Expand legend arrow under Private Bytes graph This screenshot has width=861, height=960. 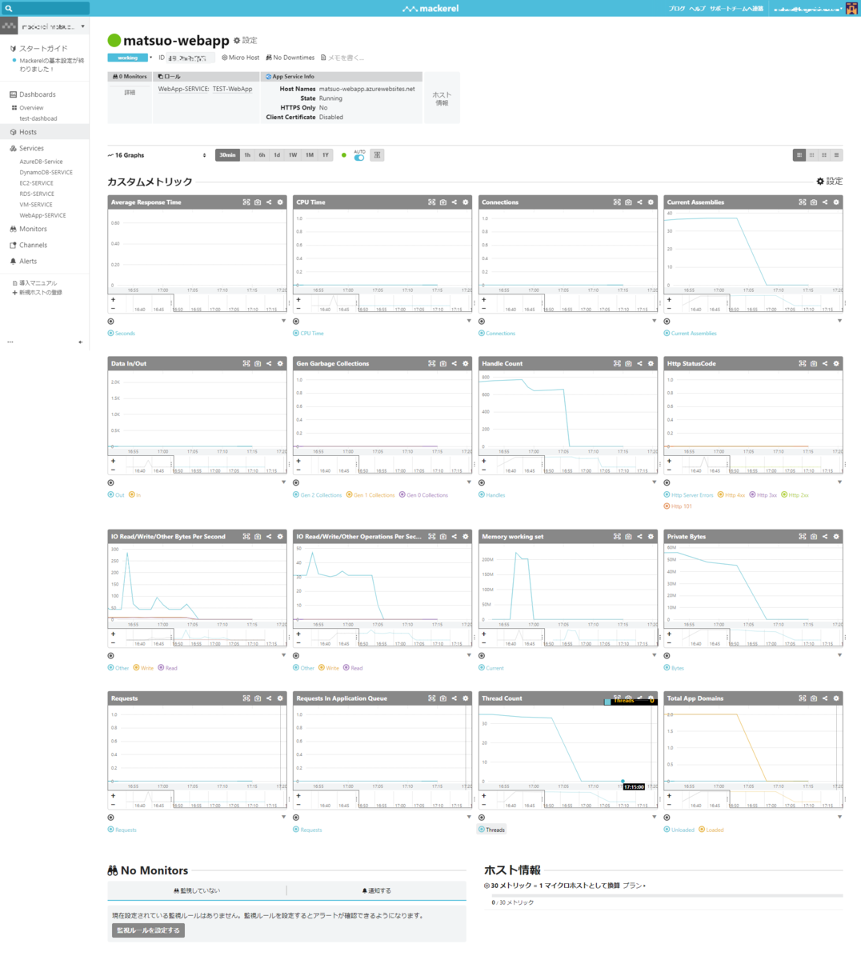(x=839, y=656)
